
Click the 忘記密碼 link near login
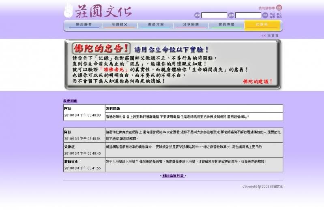[272, 15]
